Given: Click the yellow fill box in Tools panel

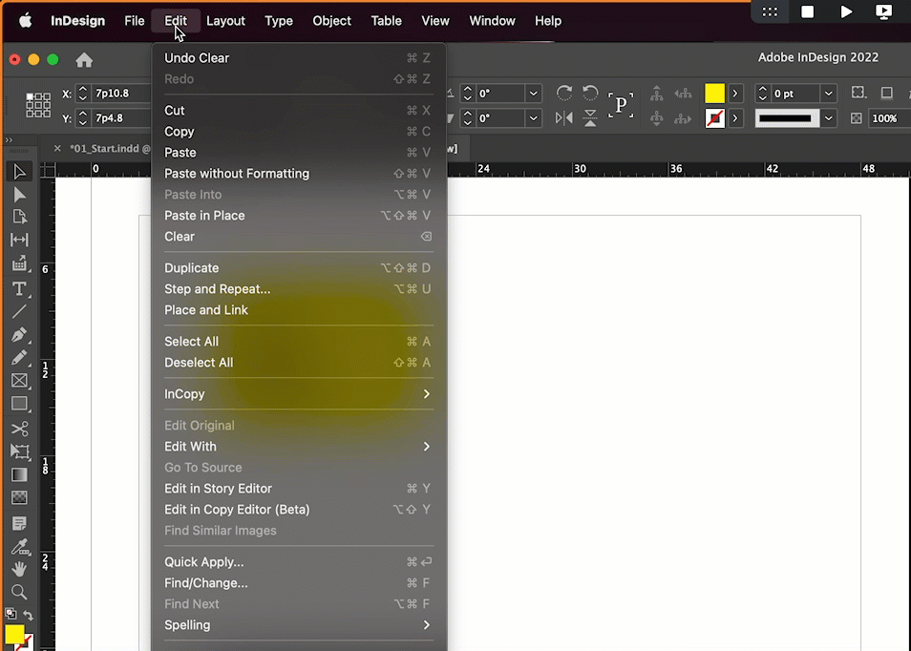Looking at the screenshot, I should click(14, 634).
